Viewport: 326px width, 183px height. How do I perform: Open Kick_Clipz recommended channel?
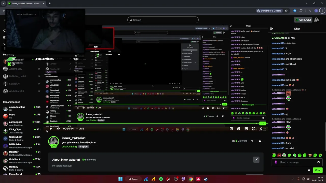point(22,131)
